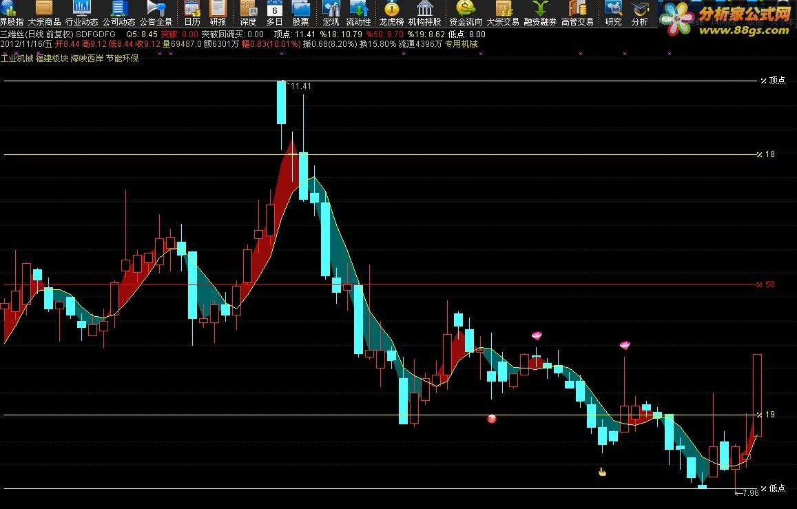This screenshot has width=797, height=509.
Task: Click the pink diamond marker above 50-line left
Action: [537, 336]
